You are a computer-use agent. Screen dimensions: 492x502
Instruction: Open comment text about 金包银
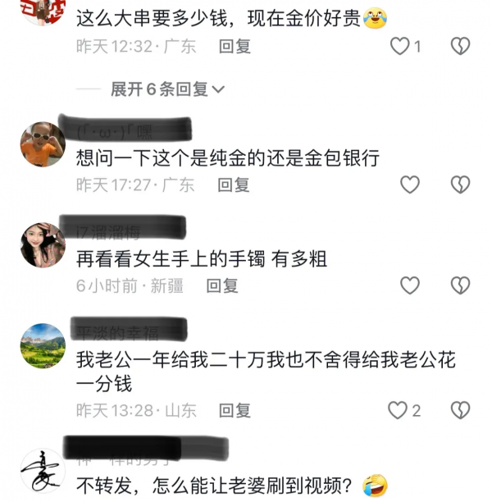pos(228,158)
